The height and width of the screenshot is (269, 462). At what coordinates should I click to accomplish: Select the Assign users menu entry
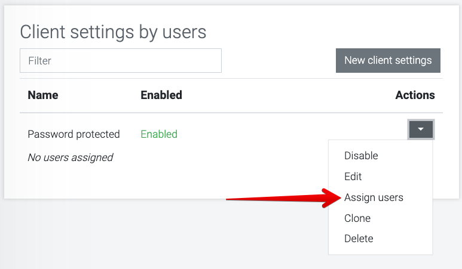pyautogui.click(x=374, y=197)
